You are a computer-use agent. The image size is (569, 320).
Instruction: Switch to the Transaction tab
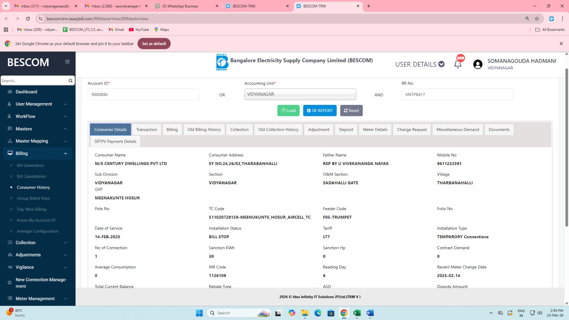147,129
